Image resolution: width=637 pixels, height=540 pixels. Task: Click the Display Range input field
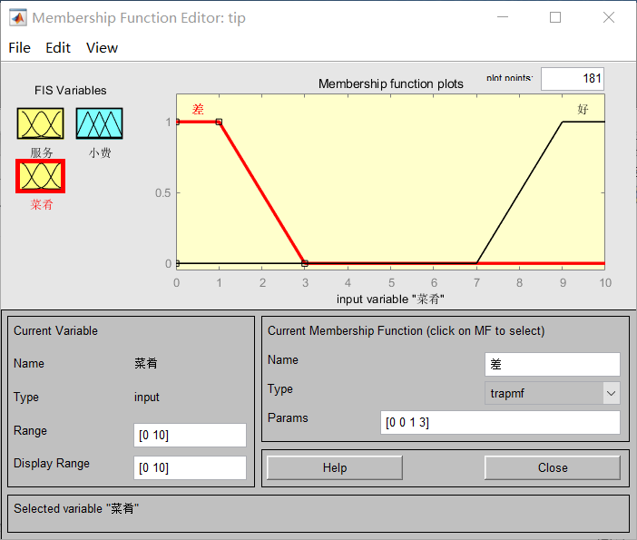(x=190, y=467)
